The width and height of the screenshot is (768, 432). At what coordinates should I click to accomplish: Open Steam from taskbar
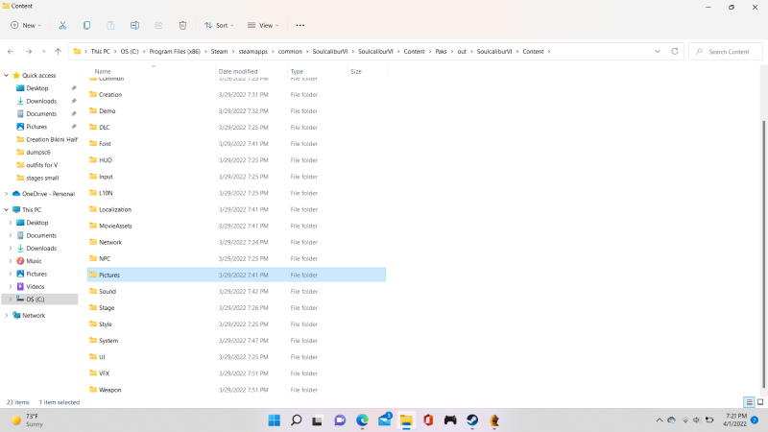click(x=472, y=420)
